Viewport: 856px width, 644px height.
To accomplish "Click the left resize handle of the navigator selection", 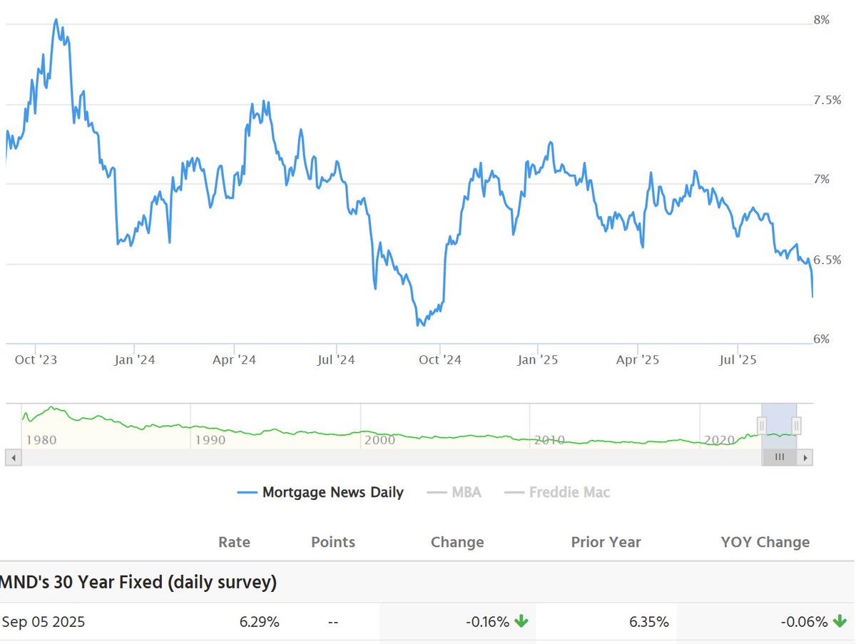I will (762, 426).
